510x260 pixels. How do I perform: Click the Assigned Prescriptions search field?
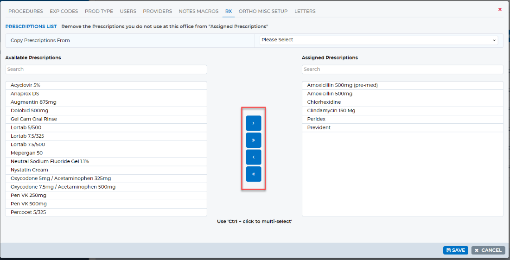(x=402, y=69)
